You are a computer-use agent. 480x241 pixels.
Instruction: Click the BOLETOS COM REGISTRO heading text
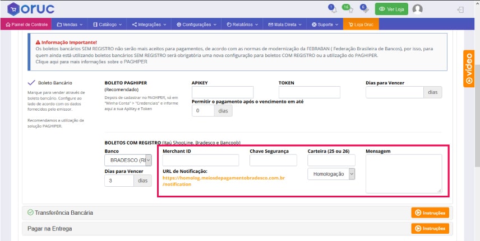132,143
